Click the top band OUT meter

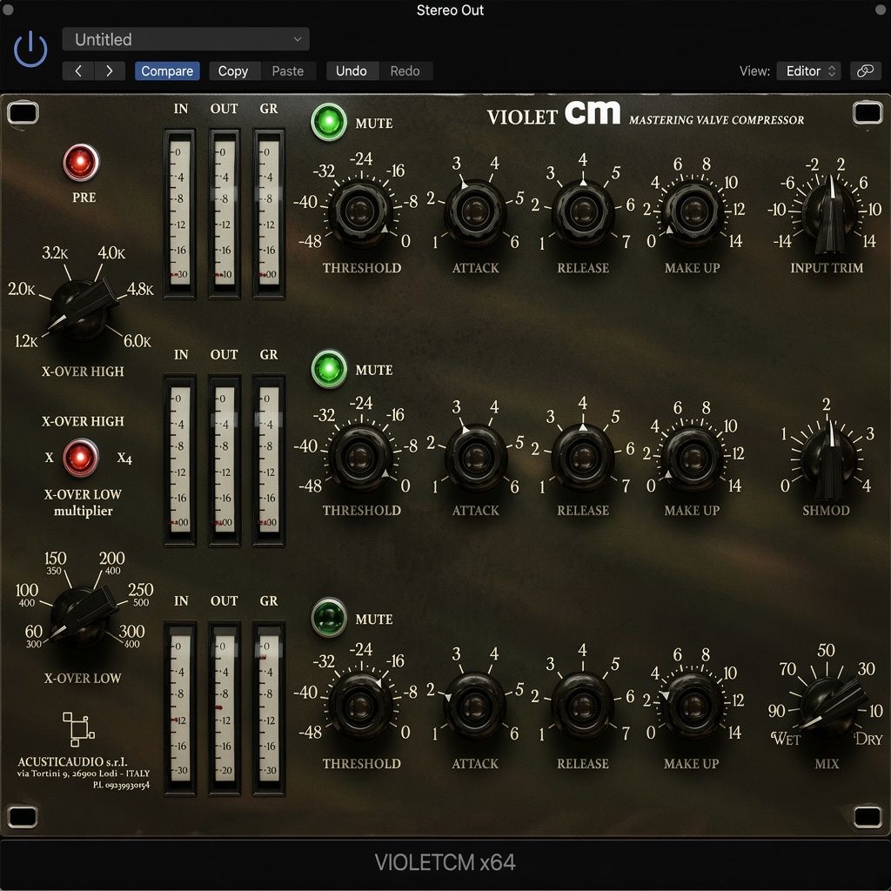click(x=224, y=213)
